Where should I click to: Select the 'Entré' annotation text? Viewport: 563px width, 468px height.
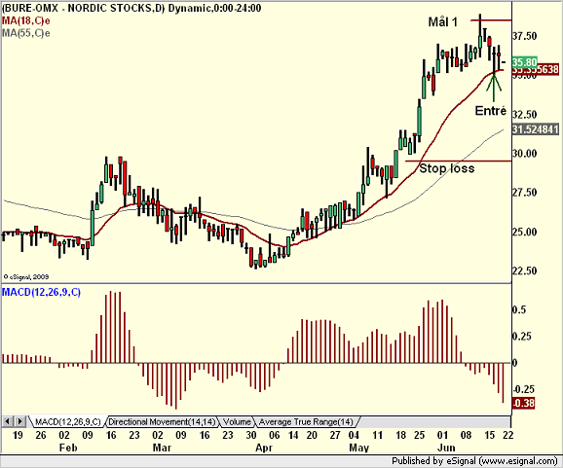click(x=491, y=111)
